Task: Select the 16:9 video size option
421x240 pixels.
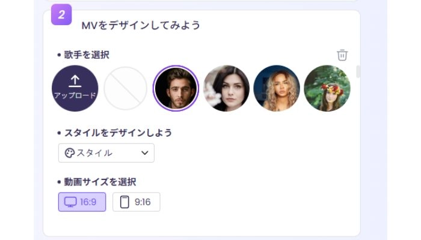Action: pyautogui.click(x=82, y=202)
